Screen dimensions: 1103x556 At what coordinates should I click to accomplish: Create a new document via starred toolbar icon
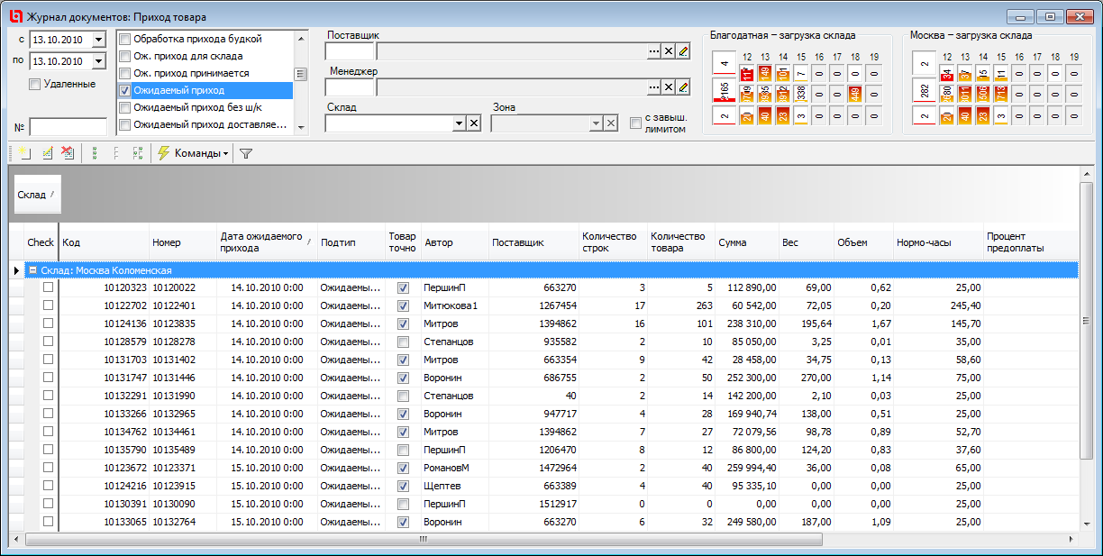(x=25, y=153)
